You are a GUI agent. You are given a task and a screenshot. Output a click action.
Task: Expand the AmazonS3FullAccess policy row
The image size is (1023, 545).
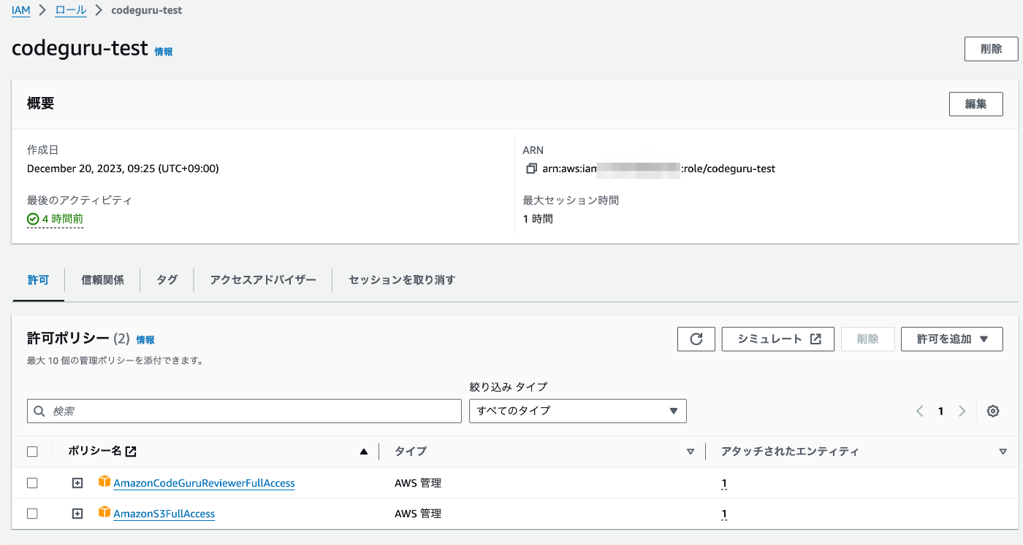point(77,514)
